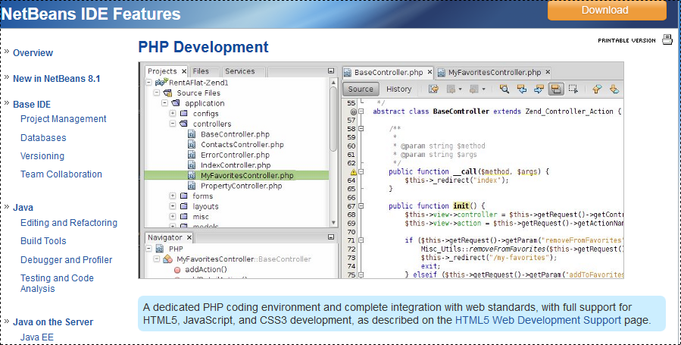This screenshot has height=345, width=681.
Task: Click the Find Previous Occurrence arrow icon
Action: (x=521, y=89)
